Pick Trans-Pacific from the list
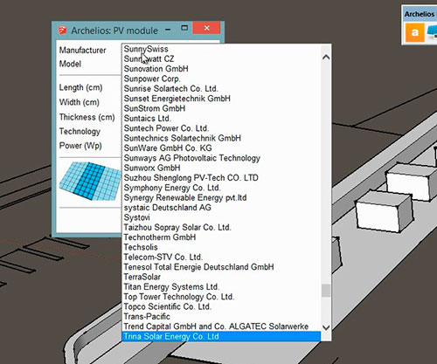437x364 pixels. click(221, 316)
